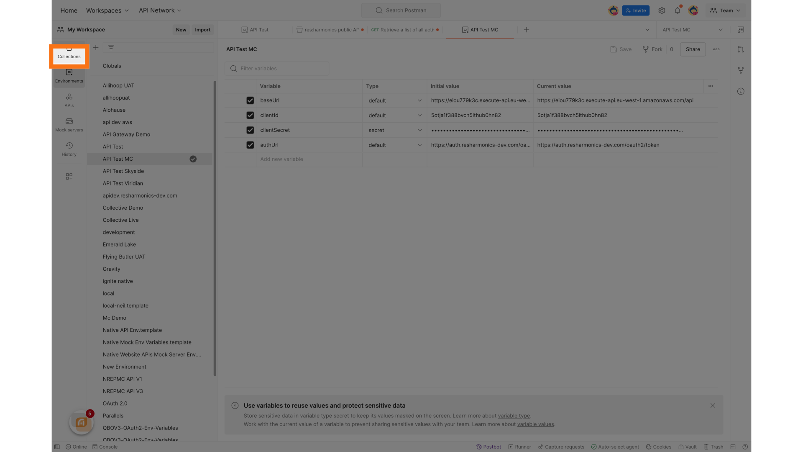The height and width of the screenshot is (452, 803).
Task: Switch to res:harmonics public API tab
Action: click(x=330, y=30)
